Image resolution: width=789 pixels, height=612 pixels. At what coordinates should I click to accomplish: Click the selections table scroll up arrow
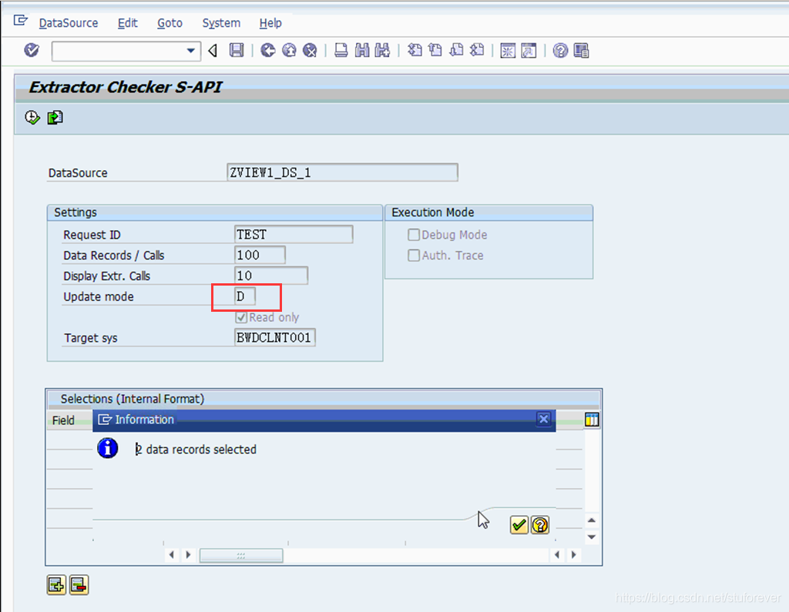(592, 520)
